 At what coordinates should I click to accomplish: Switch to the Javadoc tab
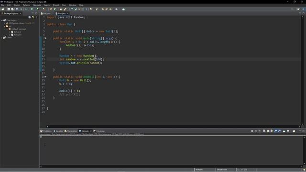click(58, 131)
